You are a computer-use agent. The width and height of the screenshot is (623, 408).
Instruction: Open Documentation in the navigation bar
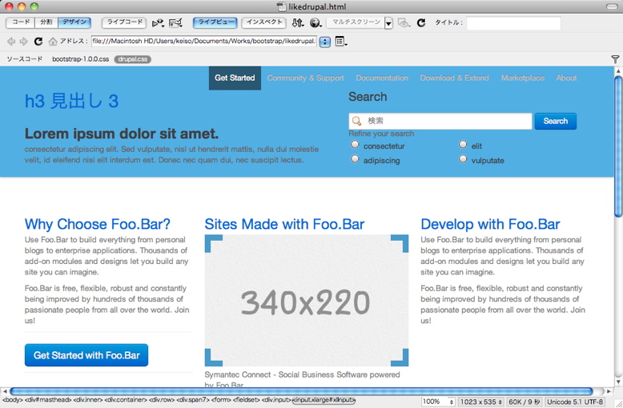click(x=382, y=78)
